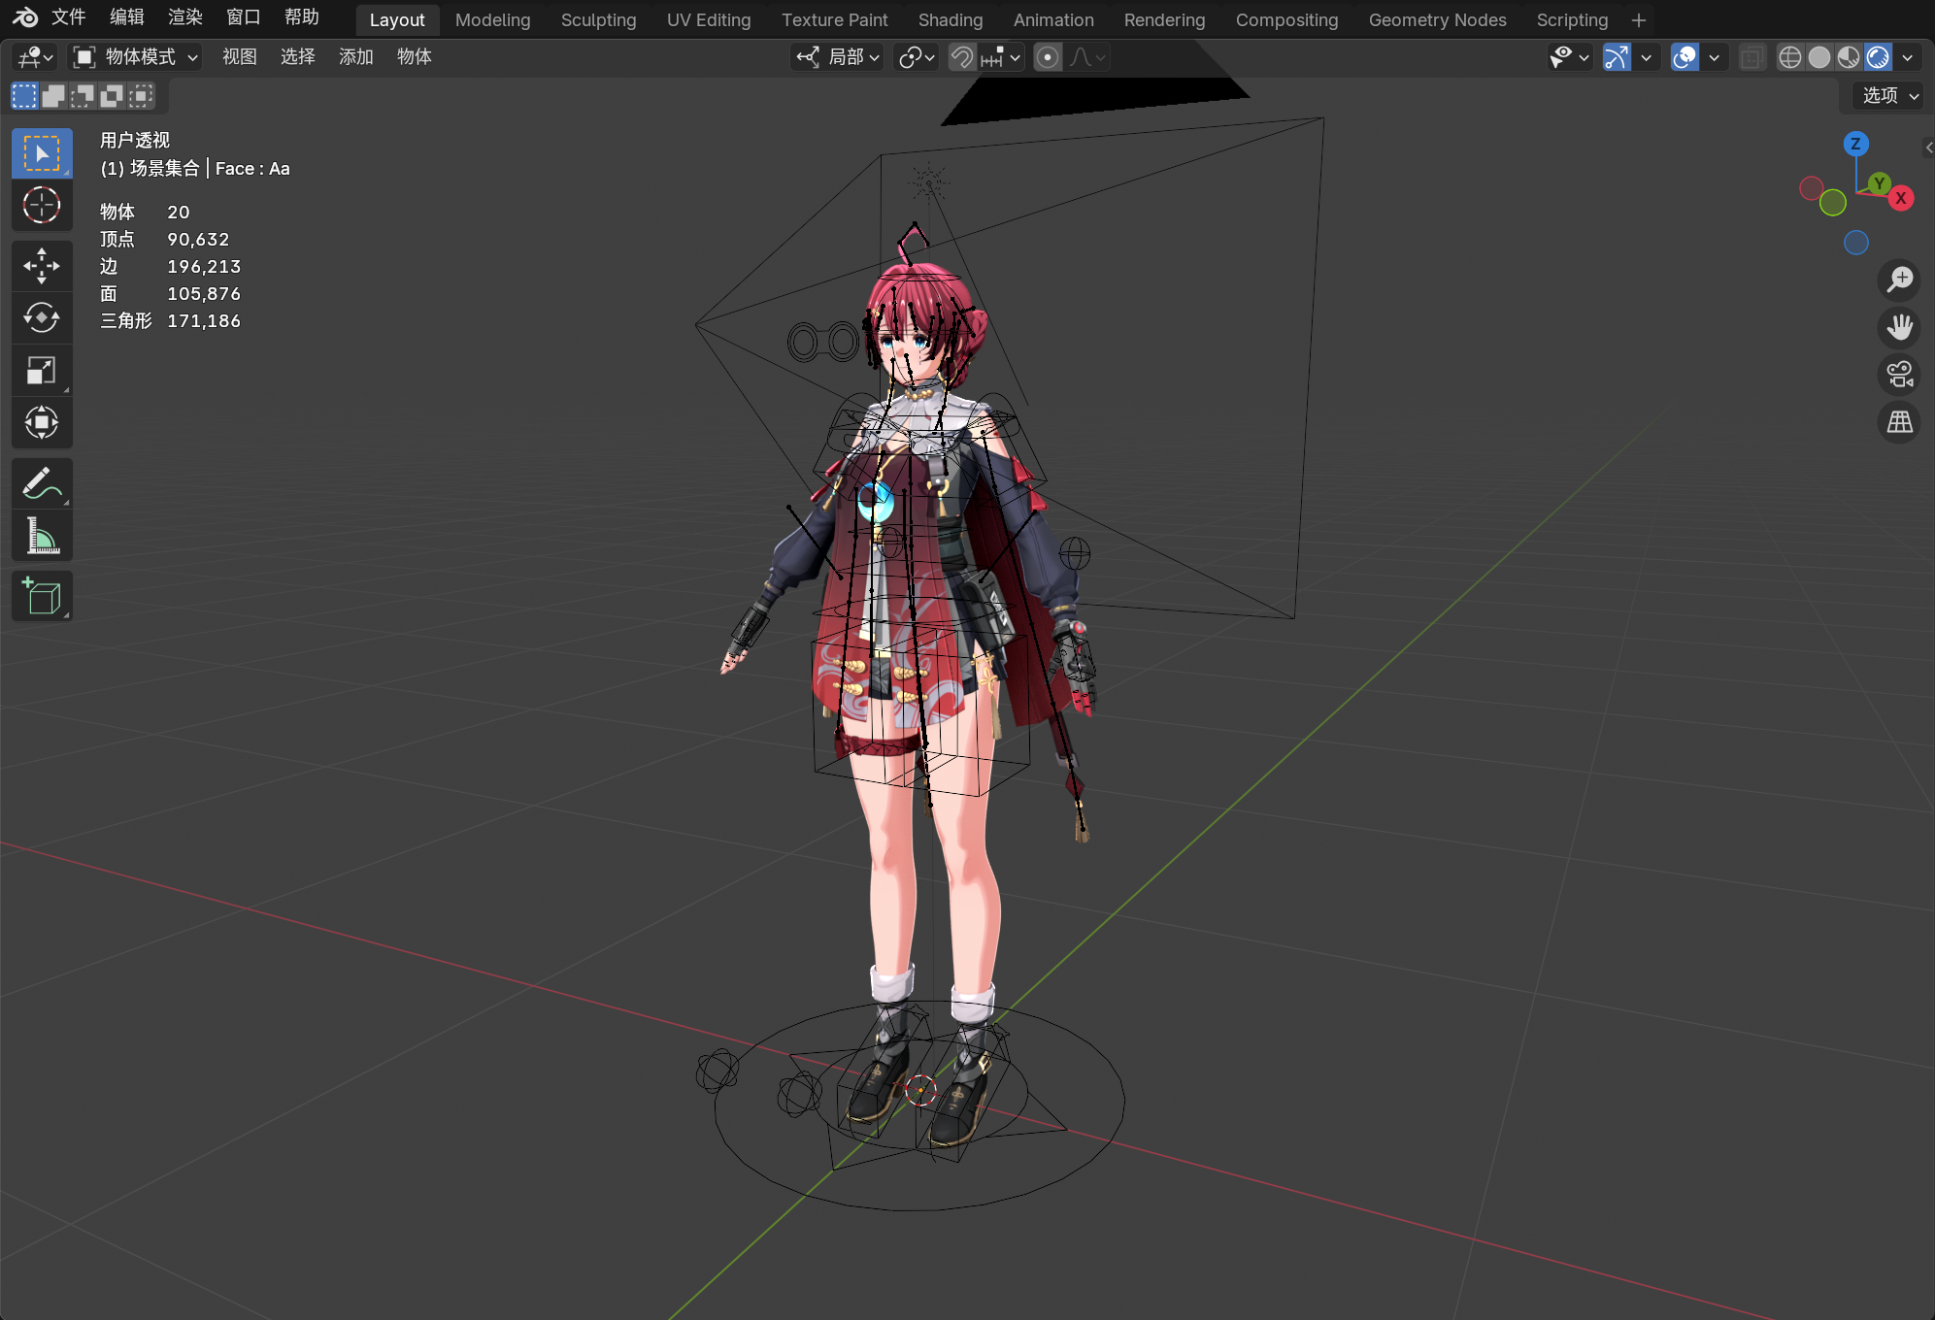Image resolution: width=1935 pixels, height=1320 pixels.
Task: Switch to the Sculpting workspace tab
Action: click(598, 19)
